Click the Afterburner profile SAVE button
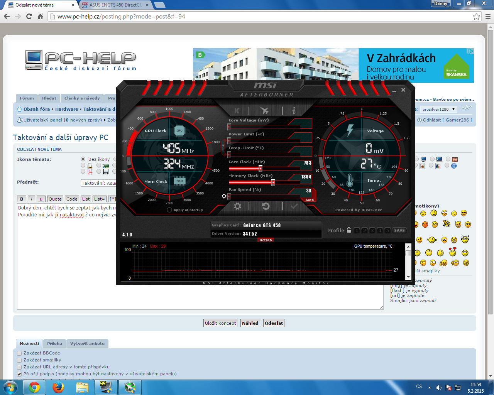Viewport: 494px width, 395px height. coord(399,231)
